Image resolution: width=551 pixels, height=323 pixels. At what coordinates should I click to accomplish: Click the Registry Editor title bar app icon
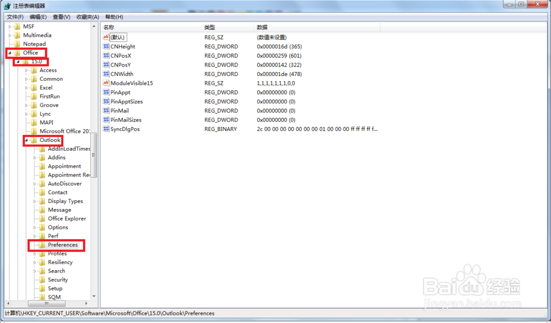pyautogui.click(x=7, y=6)
